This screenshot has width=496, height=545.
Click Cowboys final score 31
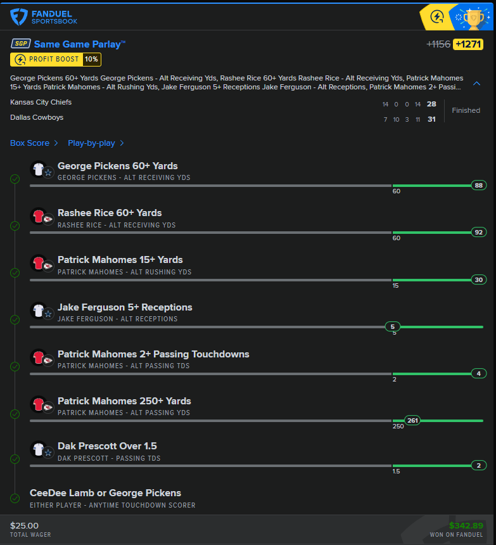[x=431, y=119]
